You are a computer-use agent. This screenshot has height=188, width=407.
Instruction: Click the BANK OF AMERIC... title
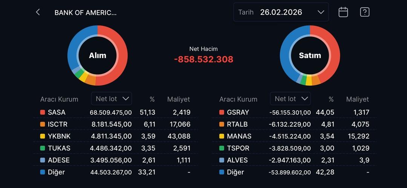[86, 12]
